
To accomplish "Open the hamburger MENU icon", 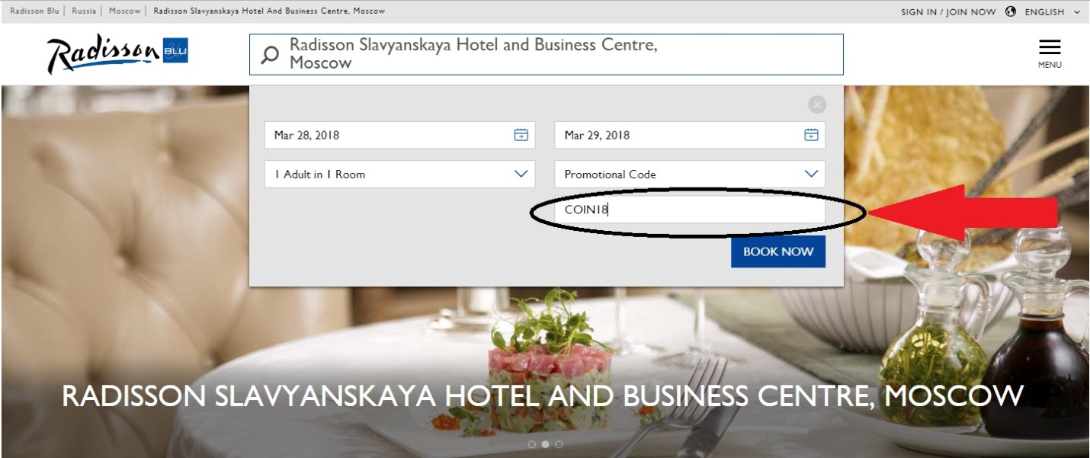I will (1050, 53).
